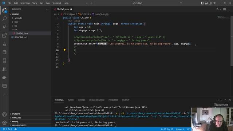
Task: Switch to the PROBLEMS tab
Action: (113, 100)
